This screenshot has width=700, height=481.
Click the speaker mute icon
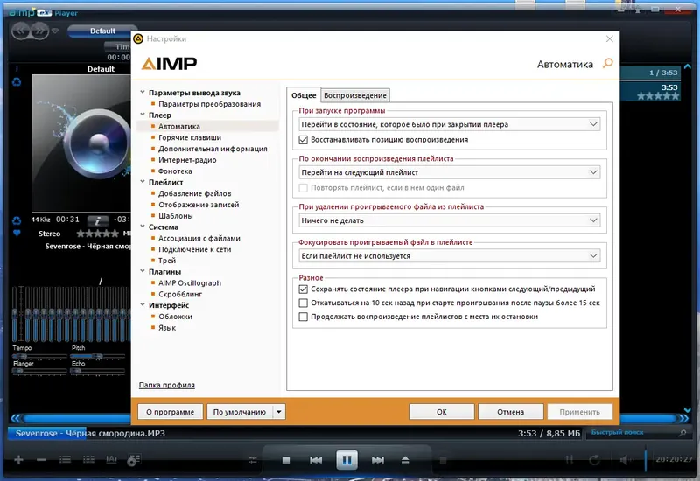[626, 460]
